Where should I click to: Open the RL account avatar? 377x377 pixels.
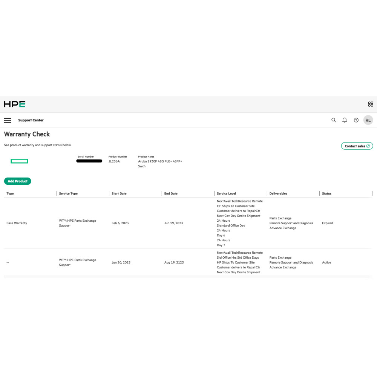point(368,120)
